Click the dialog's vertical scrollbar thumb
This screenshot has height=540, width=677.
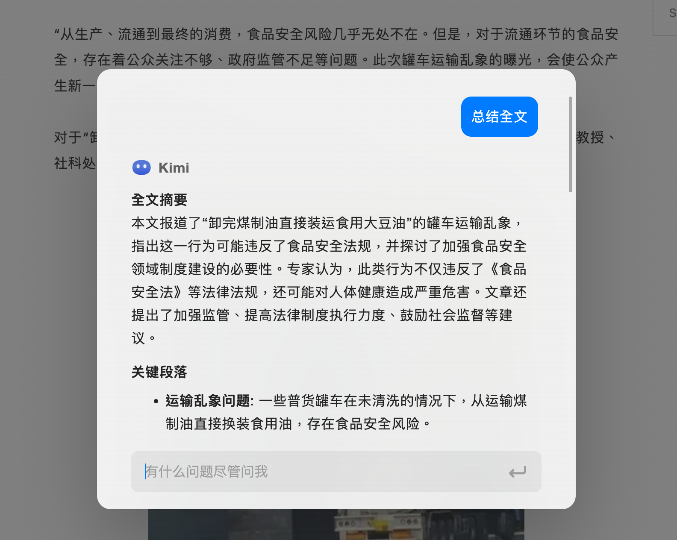[x=570, y=144]
